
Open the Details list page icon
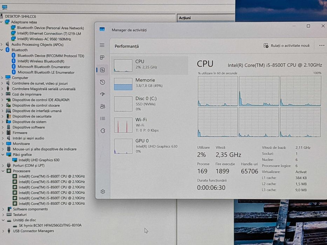point(103,119)
